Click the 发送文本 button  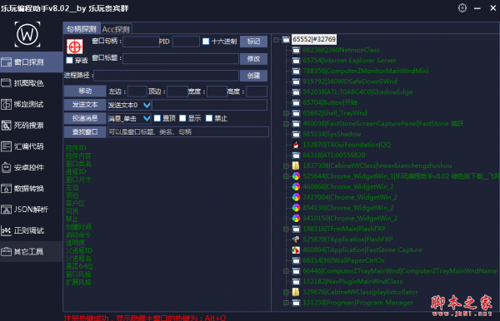tap(85, 105)
